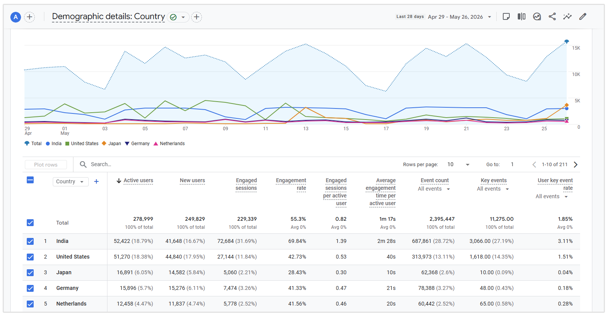
Task: Sort by User key event rate column
Action: [x=555, y=184]
